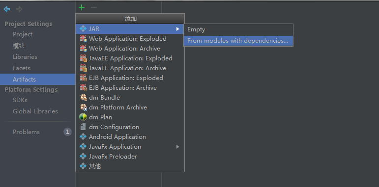Click the JavaEE Application: Exploded icon
This screenshot has height=187, width=379.
(83, 58)
